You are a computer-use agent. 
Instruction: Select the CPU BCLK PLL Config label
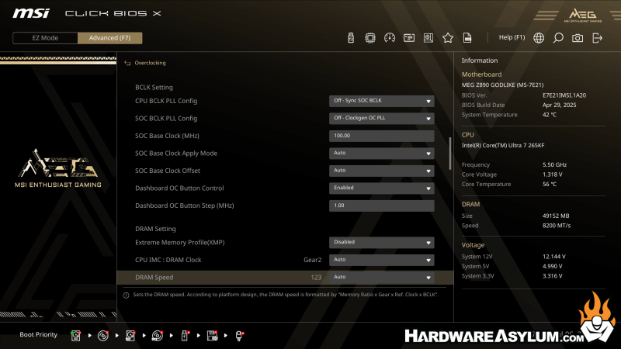tap(166, 101)
